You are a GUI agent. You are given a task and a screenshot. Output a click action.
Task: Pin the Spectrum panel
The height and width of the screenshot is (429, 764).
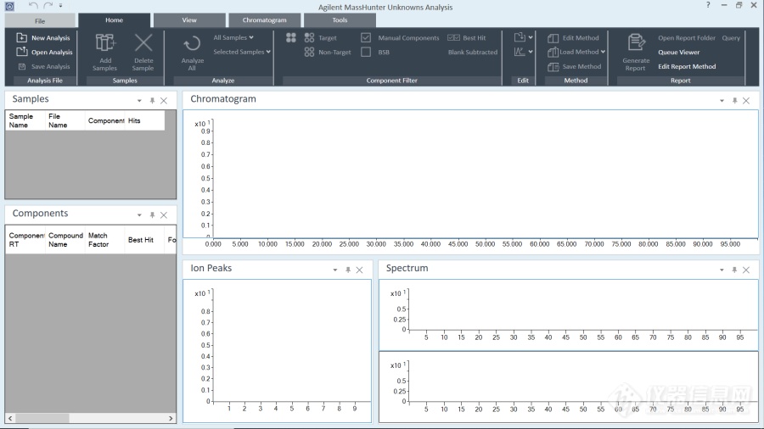[734, 270]
